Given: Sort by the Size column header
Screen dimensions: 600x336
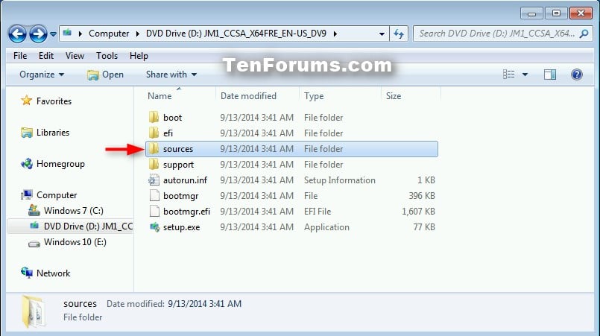Looking at the screenshot, I should click(x=394, y=96).
